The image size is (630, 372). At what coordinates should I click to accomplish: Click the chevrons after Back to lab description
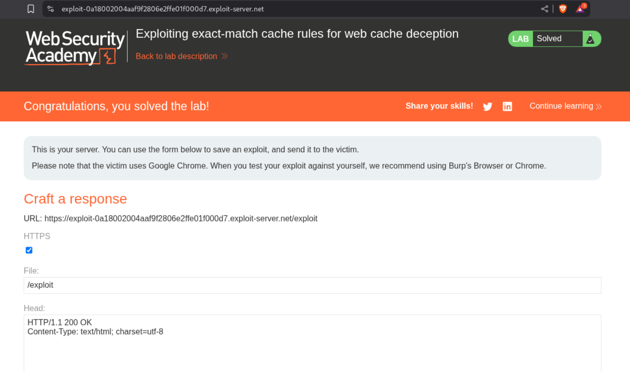225,56
